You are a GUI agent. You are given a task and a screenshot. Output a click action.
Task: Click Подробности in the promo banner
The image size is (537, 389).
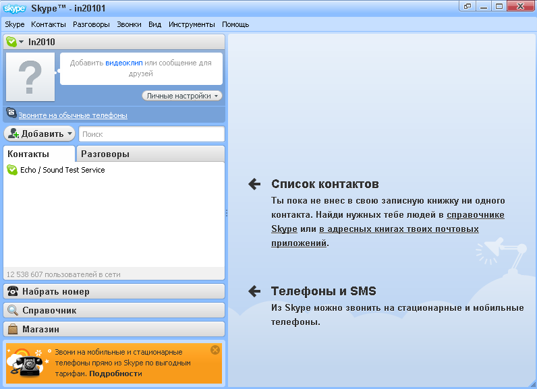point(116,373)
